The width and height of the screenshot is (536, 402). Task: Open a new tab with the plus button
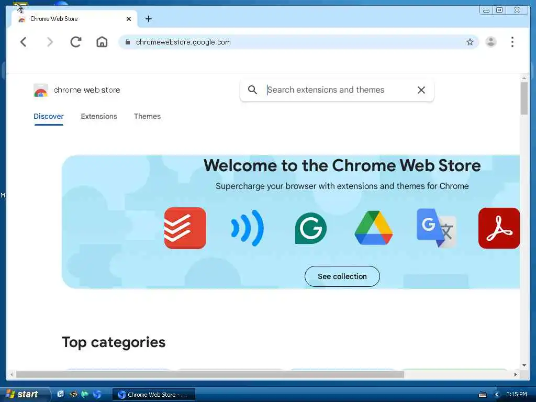pyautogui.click(x=148, y=19)
